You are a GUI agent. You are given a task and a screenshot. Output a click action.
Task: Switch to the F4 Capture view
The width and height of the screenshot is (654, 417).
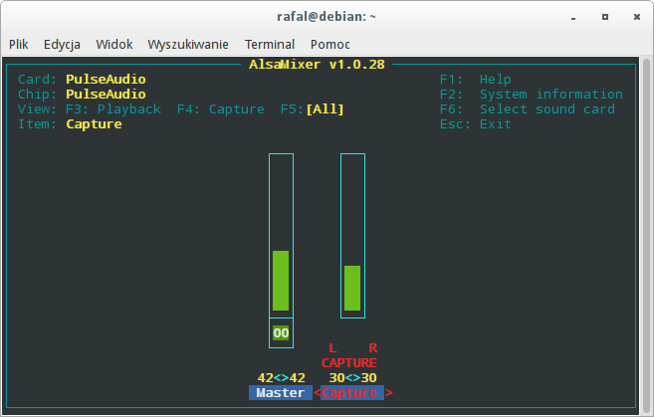pos(220,109)
